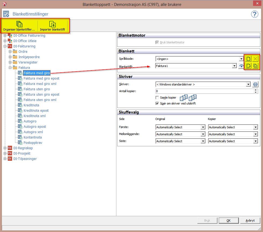Enable the Samle kopier checkbox

pos(157,98)
